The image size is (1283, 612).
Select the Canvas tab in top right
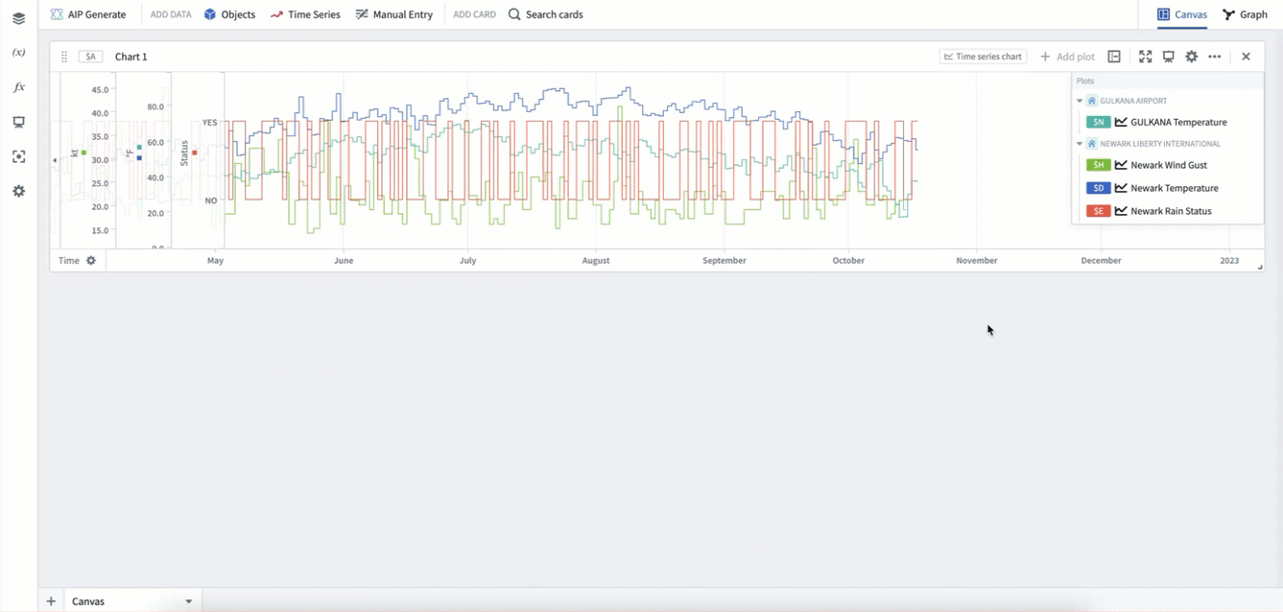1181,14
